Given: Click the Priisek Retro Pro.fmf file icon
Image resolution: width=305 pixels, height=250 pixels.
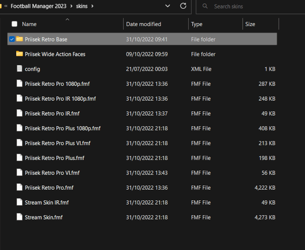Looking at the screenshot, I should pos(20,187).
